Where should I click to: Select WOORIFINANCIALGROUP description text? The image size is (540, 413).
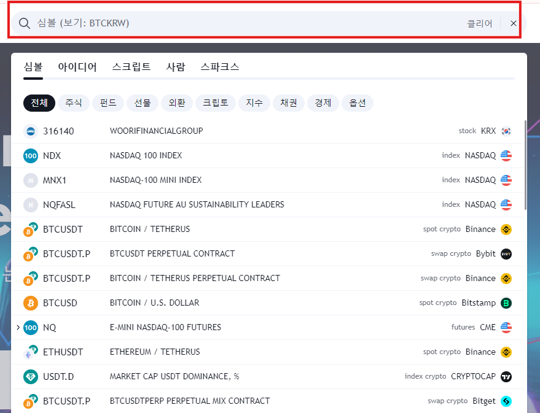[x=157, y=131]
